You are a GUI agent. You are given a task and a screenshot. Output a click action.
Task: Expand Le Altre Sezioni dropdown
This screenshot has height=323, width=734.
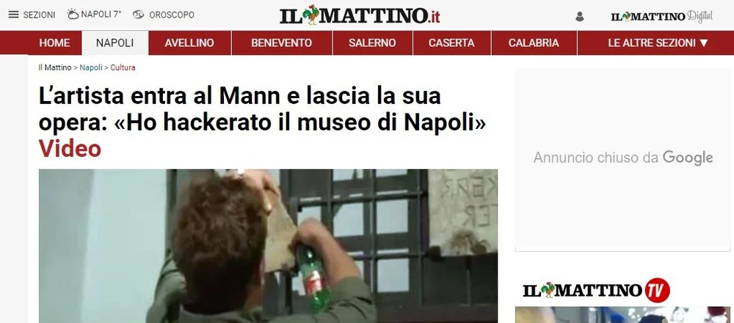tap(658, 43)
